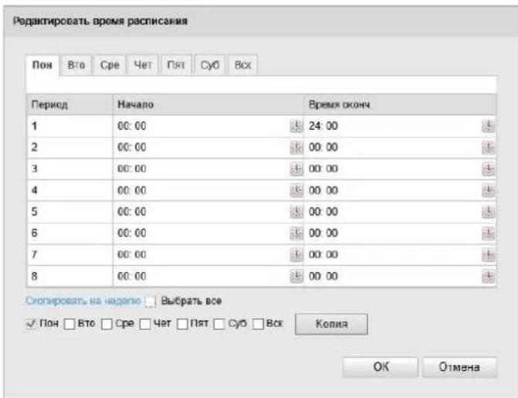This screenshot has height=398, width=518.
Task: Check the Пят copy checkbox
Action: (x=182, y=324)
